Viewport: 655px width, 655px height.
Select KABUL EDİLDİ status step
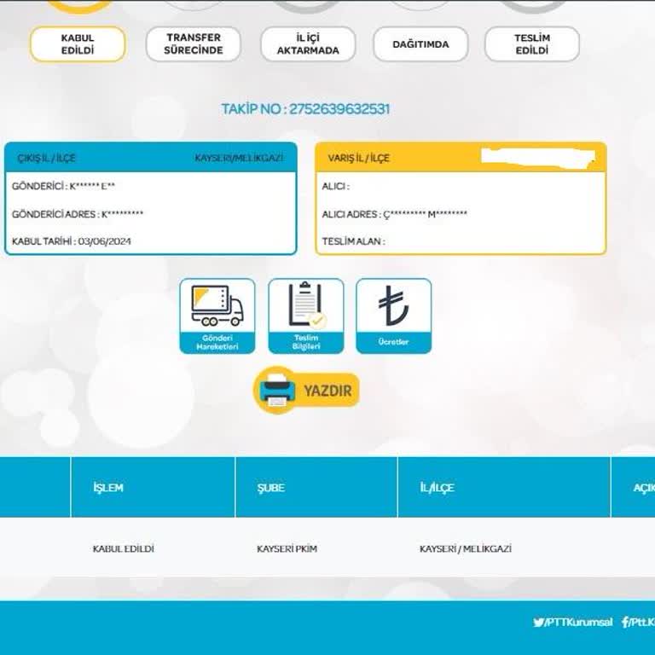78,43
